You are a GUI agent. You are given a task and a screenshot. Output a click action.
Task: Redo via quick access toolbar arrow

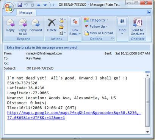(x=33, y=5)
